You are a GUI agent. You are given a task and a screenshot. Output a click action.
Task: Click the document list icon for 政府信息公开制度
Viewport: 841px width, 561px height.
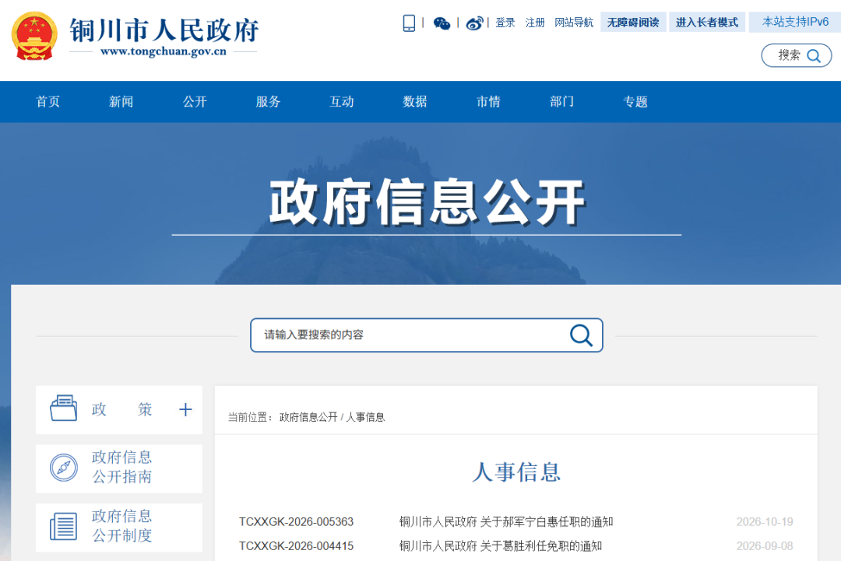(x=63, y=526)
